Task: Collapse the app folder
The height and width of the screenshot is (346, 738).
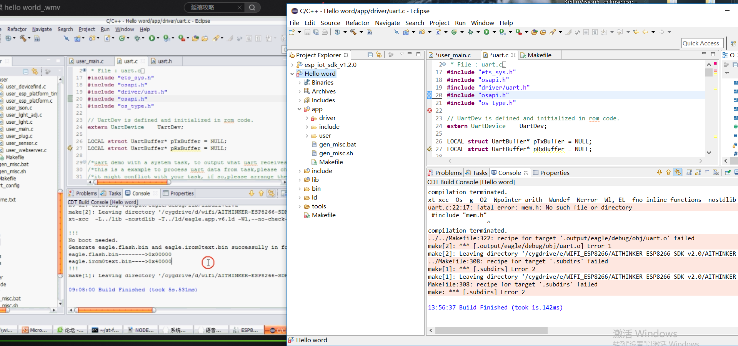Action: (300, 109)
